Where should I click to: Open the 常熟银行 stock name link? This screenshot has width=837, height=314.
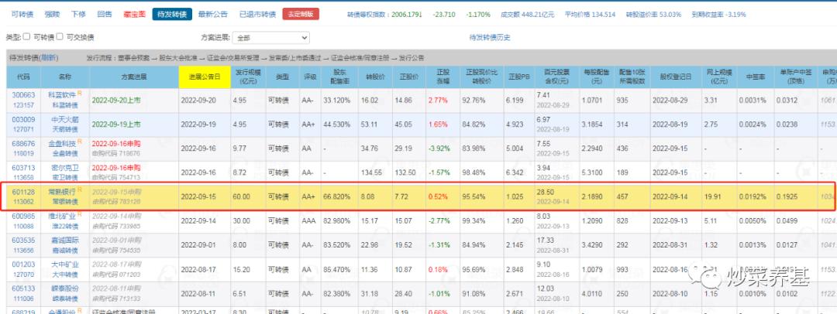[63, 191]
